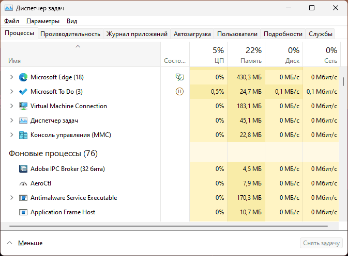The image size is (348, 256).
Task: Click the horizontal scrollbar thumb
Action: [x=169, y=226]
